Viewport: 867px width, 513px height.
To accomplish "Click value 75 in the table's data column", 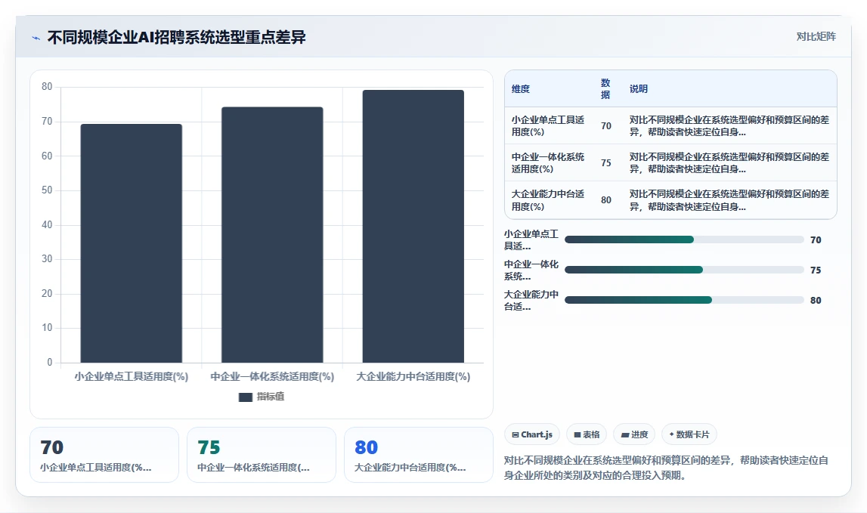I will pyautogui.click(x=606, y=163).
